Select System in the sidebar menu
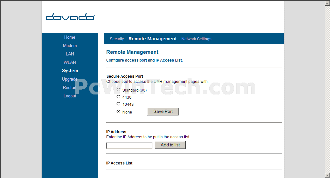 point(70,71)
